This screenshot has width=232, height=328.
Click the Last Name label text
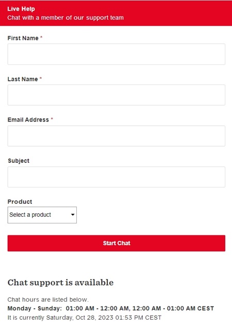pos(23,79)
